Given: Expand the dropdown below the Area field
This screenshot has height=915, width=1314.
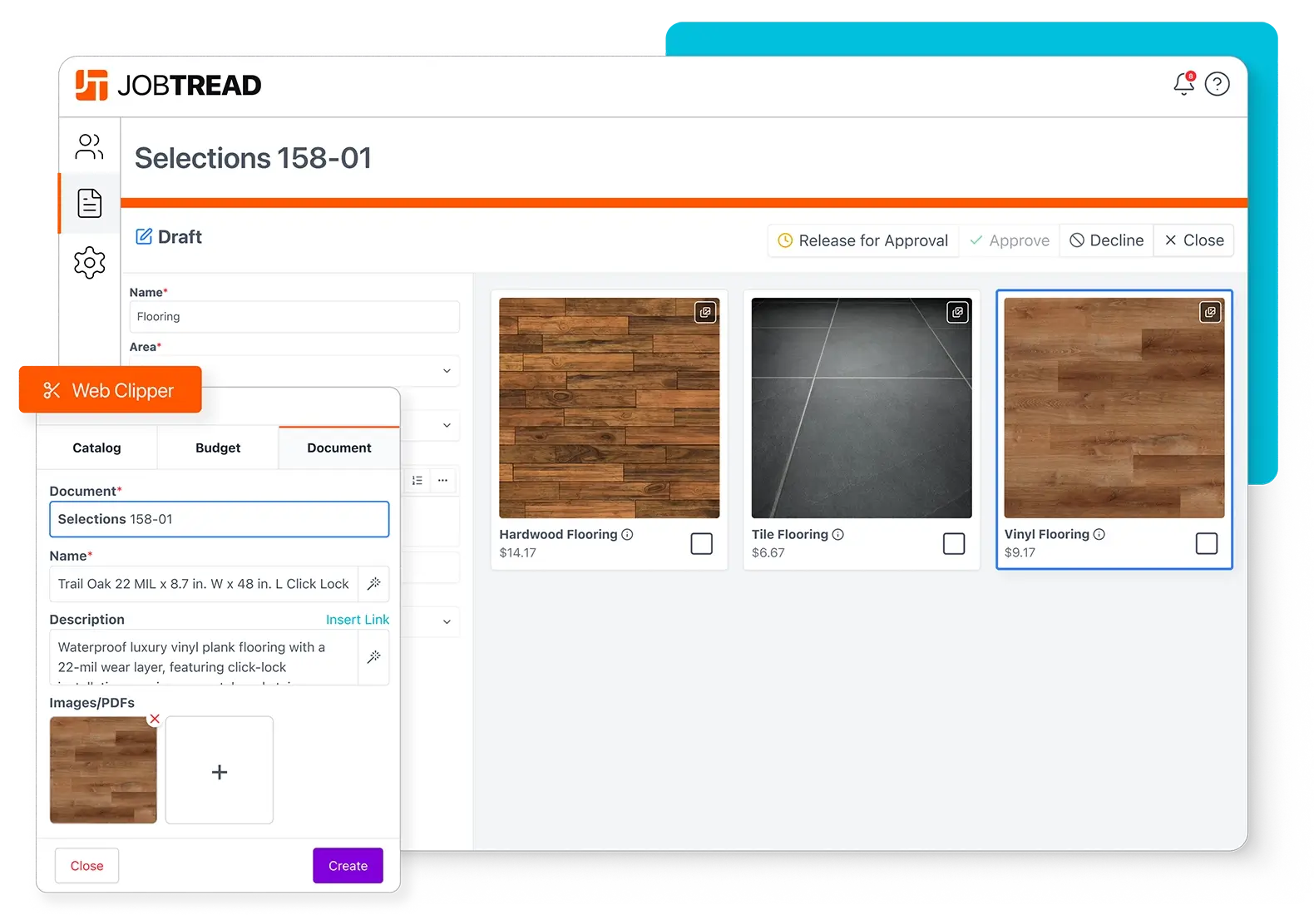Looking at the screenshot, I should pos(447,425).
